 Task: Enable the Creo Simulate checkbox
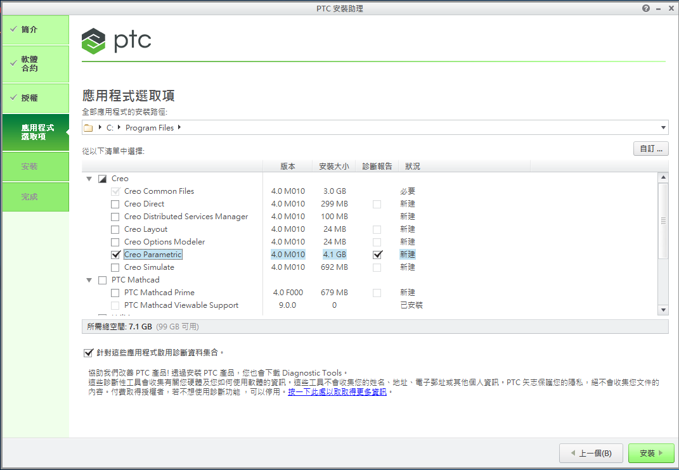115,267
